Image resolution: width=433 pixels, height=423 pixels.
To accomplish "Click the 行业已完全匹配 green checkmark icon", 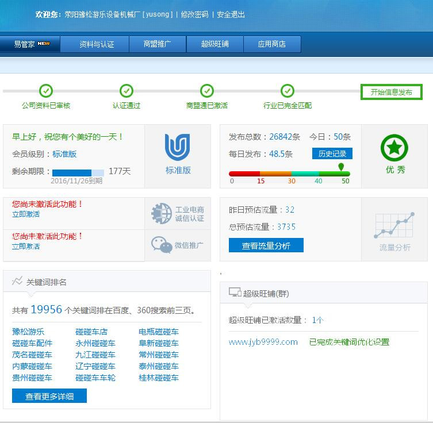I will point(288,91).
